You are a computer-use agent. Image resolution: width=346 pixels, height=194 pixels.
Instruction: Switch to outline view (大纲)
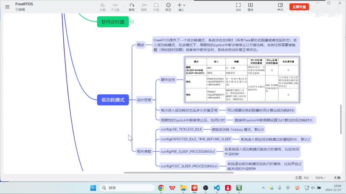tap(337, 178)
